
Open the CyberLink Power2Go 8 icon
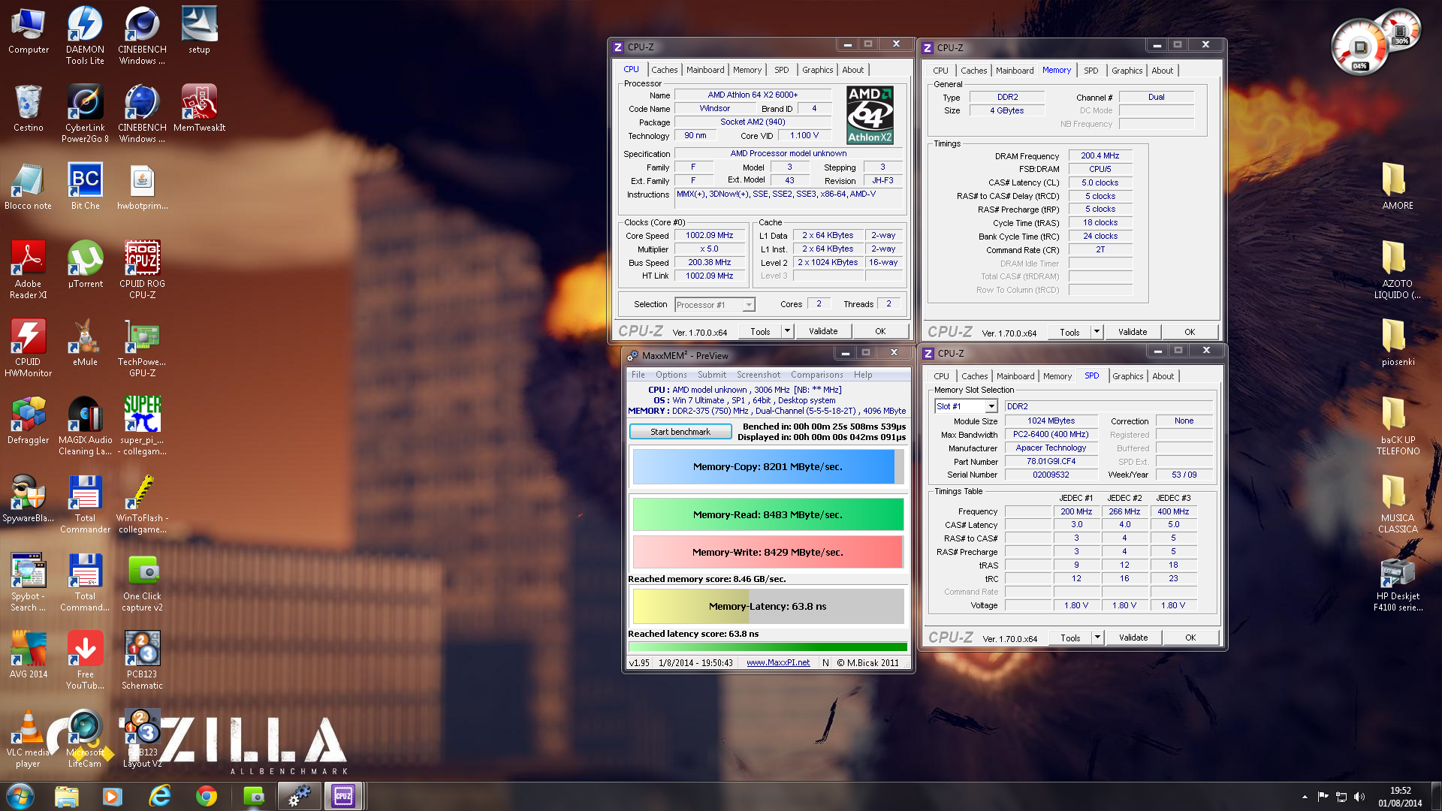85,113
